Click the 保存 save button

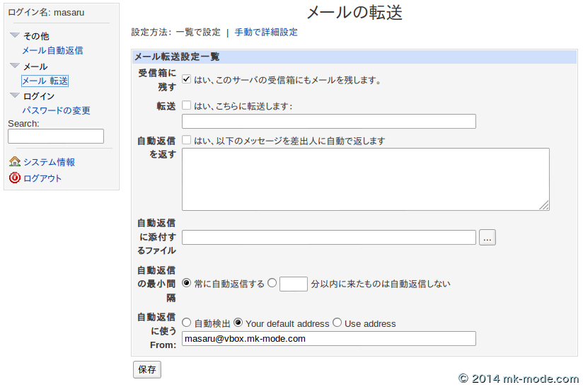(147, 369)
